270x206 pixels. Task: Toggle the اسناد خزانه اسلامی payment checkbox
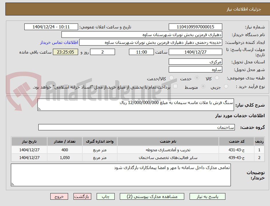pos(175,86)
